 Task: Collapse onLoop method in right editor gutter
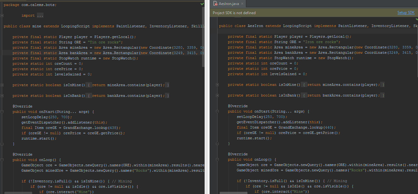(x=218, y=159)
